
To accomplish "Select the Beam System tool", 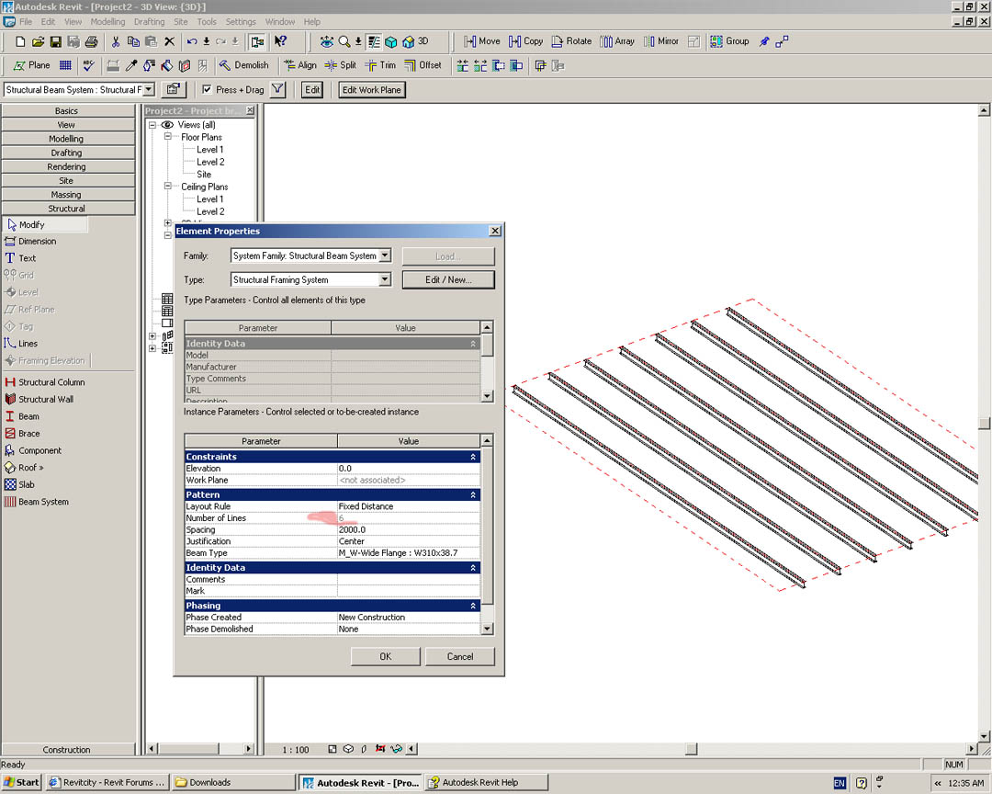I will (43, 502).
